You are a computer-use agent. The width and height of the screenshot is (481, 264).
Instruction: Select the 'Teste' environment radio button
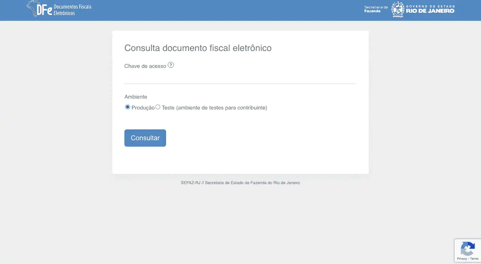(158, 107)
